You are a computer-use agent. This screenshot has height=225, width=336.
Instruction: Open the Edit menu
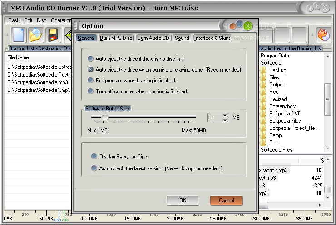pyautogui.click(x=28, y=20)
